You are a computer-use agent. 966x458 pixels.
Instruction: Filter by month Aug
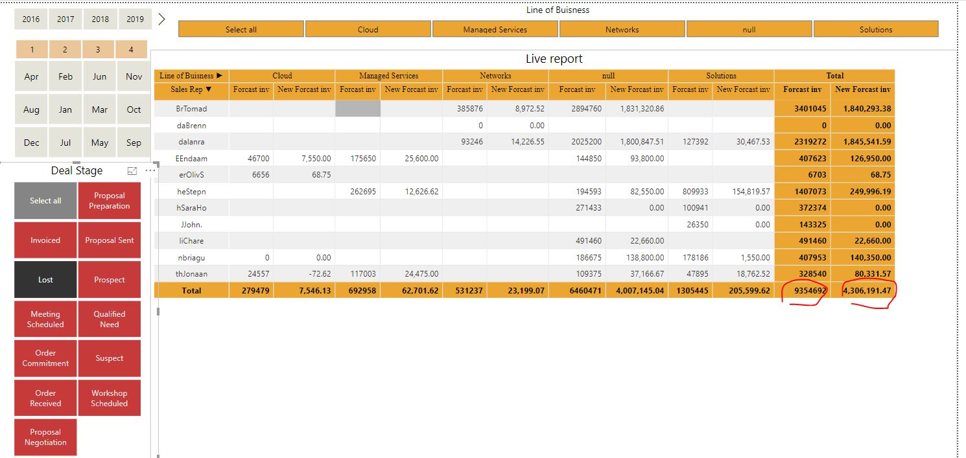coord(32,109)
